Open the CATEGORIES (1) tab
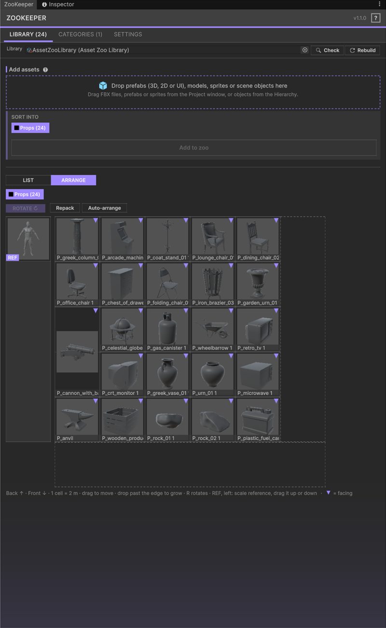This screenshot has height=628, width=386. (x=81, y=34)
